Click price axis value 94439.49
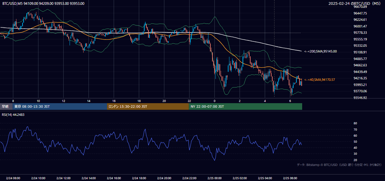The height and width of the screenshot is (181, 385). tap(360, 72)
